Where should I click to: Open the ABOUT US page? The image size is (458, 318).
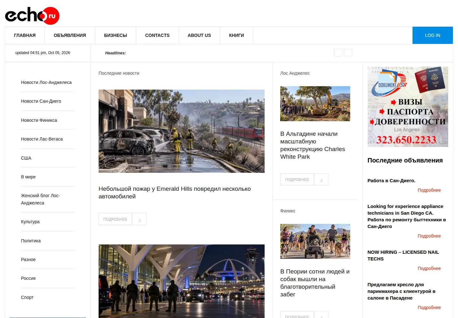coord(199,35)
